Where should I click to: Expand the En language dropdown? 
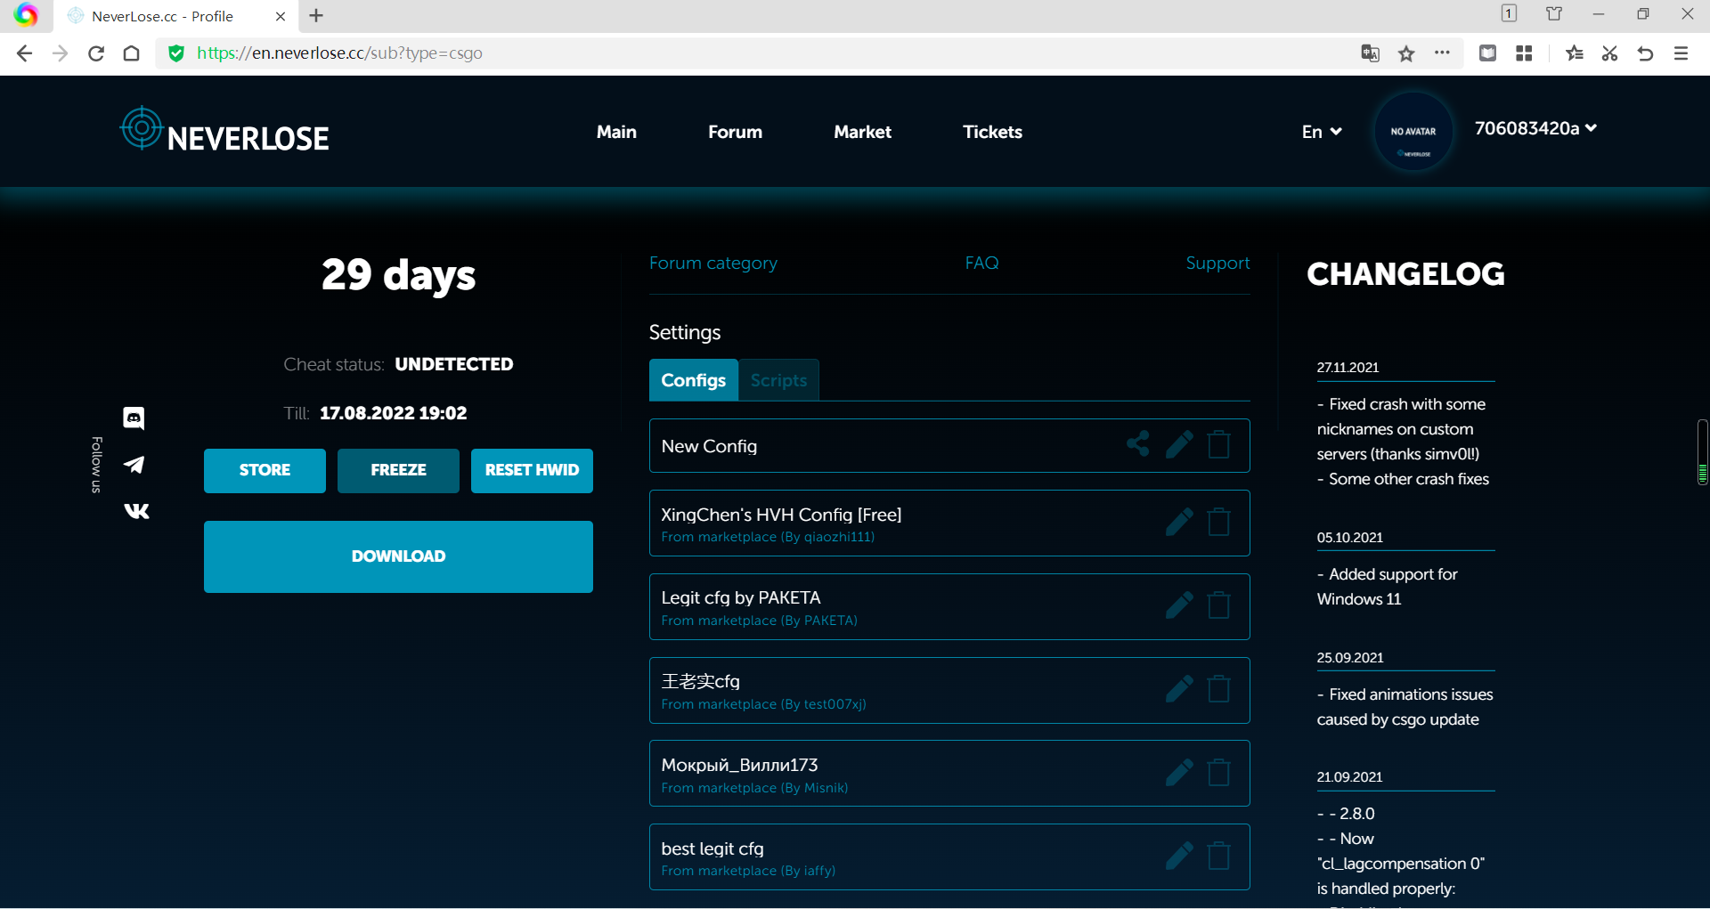(x=1322, y=132)
